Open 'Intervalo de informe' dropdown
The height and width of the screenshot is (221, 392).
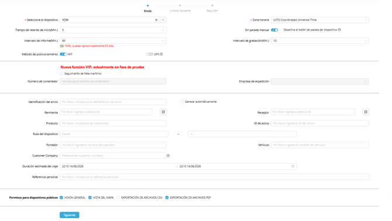tap(113, 41)
